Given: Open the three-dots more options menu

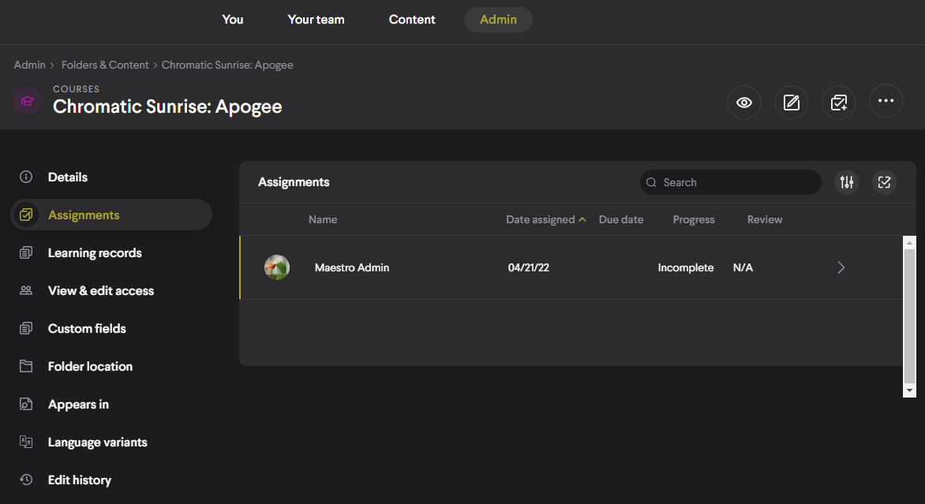Looking at the screenshot, I should pos(886,102).
